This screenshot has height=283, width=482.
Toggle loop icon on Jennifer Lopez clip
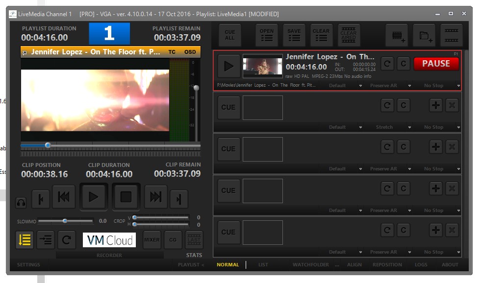pos(387,64)
